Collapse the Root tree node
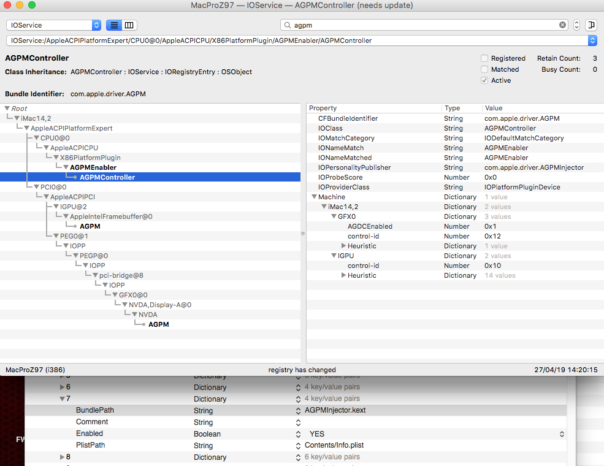604x466 pixels. point(7,109)
